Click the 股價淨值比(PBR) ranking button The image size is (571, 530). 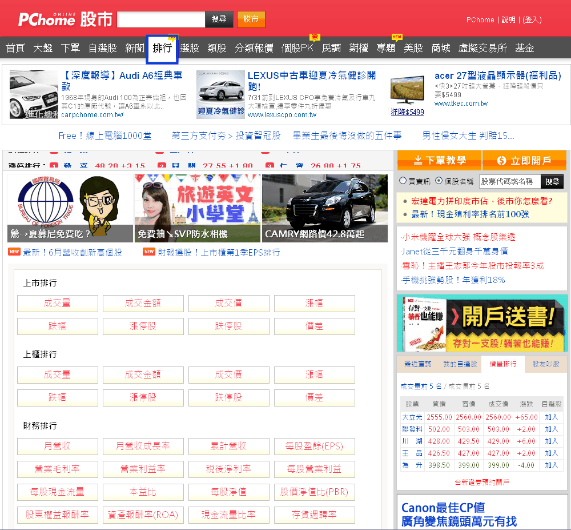314,492
